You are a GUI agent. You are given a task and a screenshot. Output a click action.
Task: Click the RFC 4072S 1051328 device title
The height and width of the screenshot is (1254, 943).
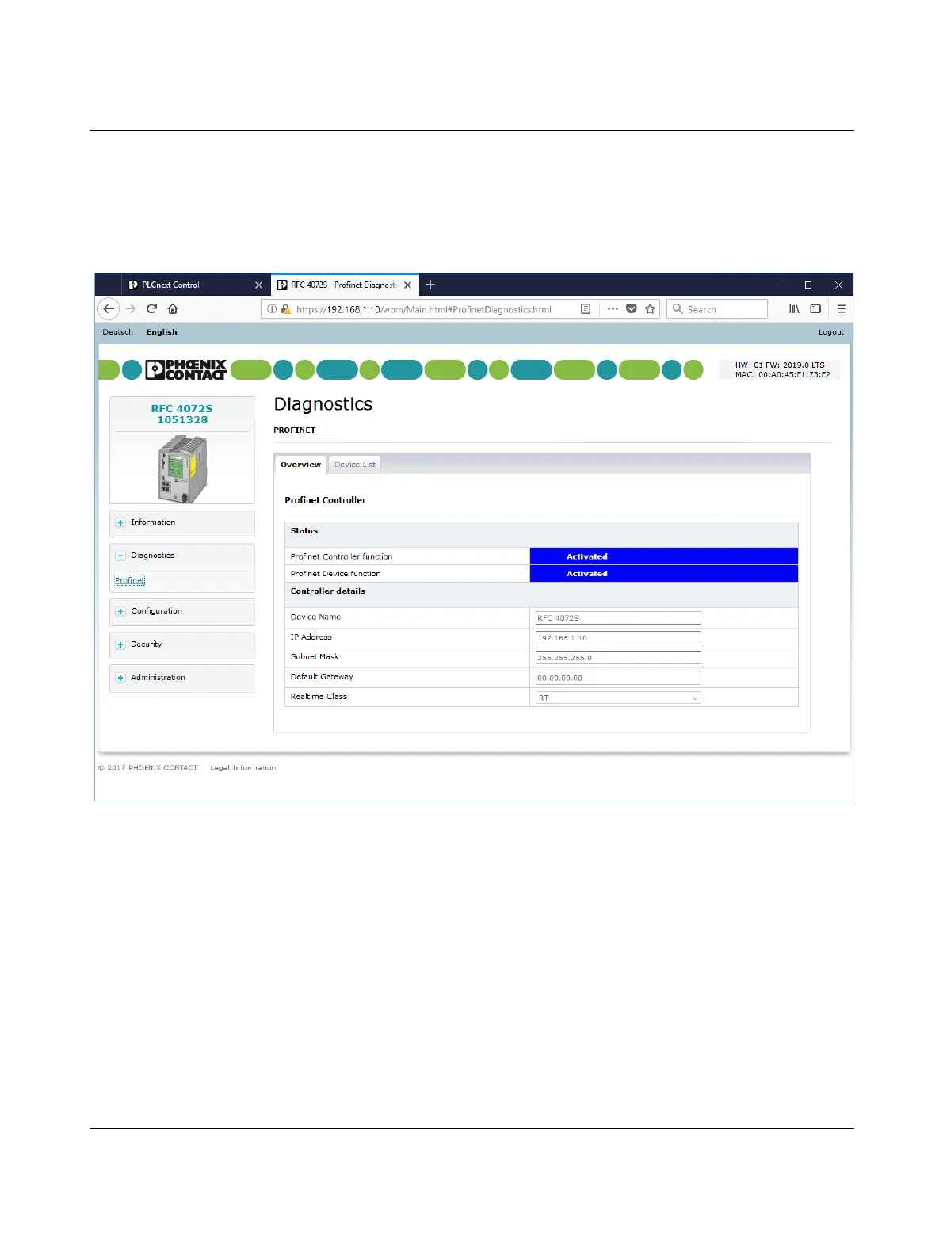click(x=182, y=415)
